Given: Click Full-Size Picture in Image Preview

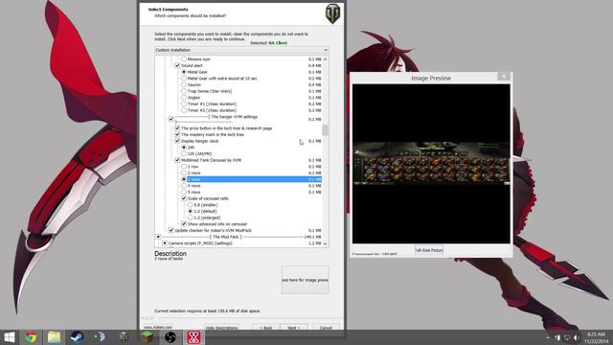Looking at the screenshot, I should point(429,250).
